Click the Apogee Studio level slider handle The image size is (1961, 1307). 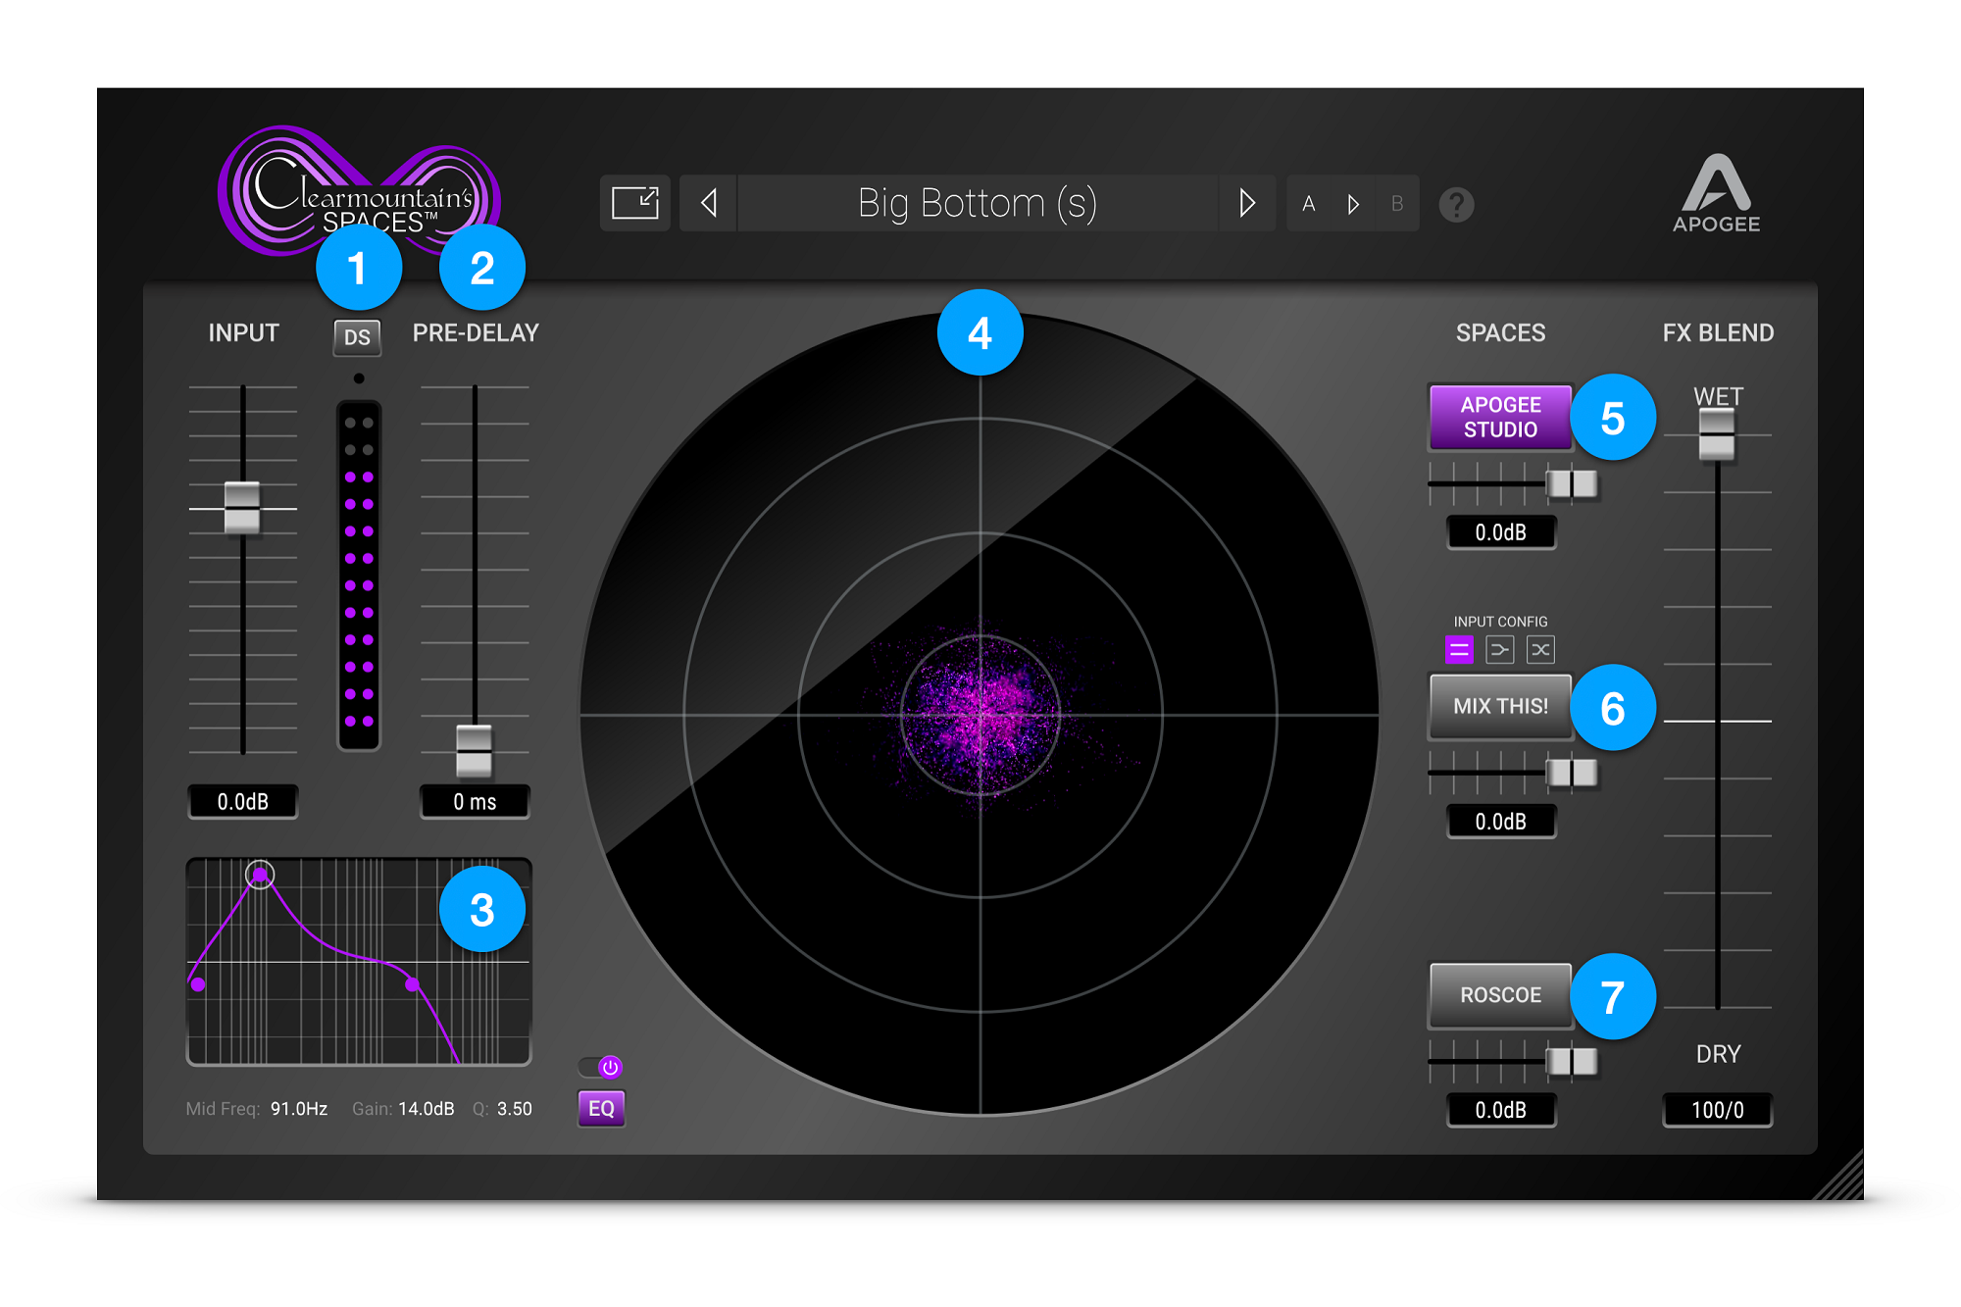coord(1572,483)
